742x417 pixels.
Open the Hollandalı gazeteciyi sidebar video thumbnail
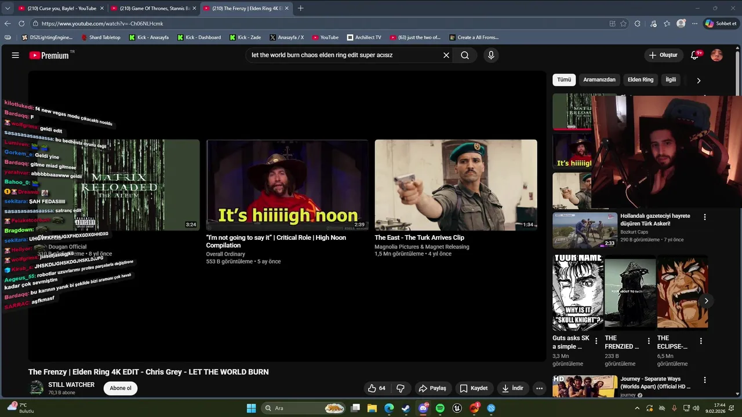[585, 230]
